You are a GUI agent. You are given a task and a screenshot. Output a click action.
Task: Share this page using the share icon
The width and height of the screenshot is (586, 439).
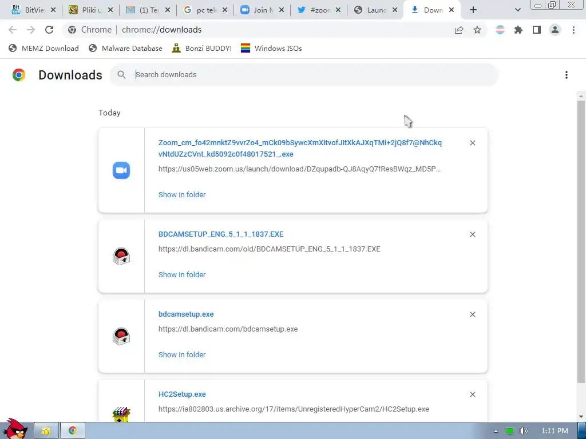[x=459, y=30]
